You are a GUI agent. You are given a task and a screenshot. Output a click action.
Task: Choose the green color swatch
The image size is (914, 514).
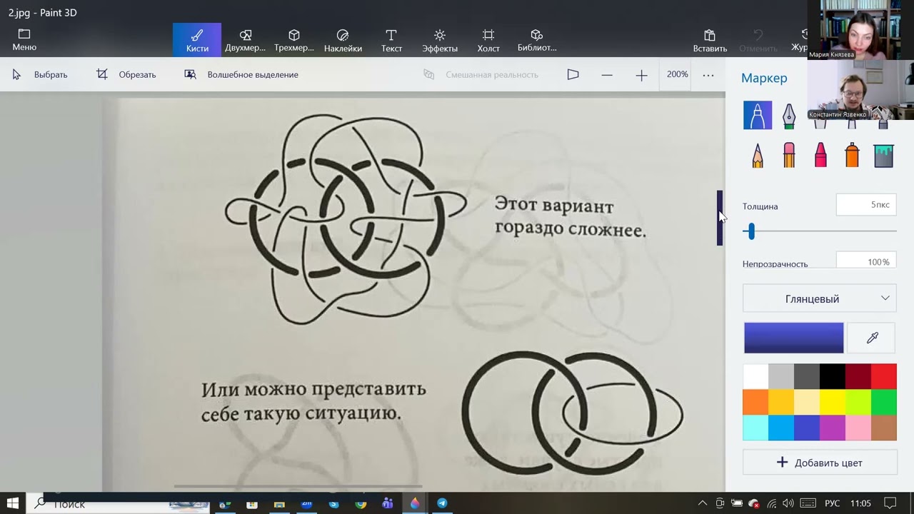tap(884, 402)
